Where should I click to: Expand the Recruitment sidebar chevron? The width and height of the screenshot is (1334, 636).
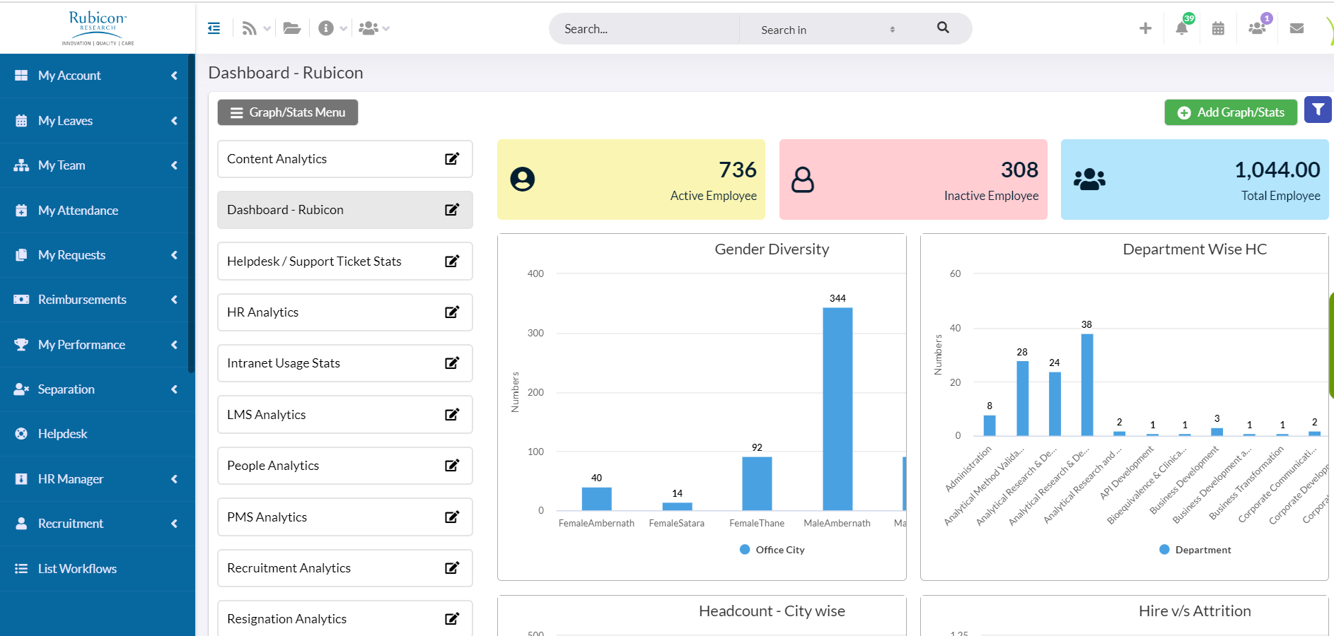click(x=174, y=524)
